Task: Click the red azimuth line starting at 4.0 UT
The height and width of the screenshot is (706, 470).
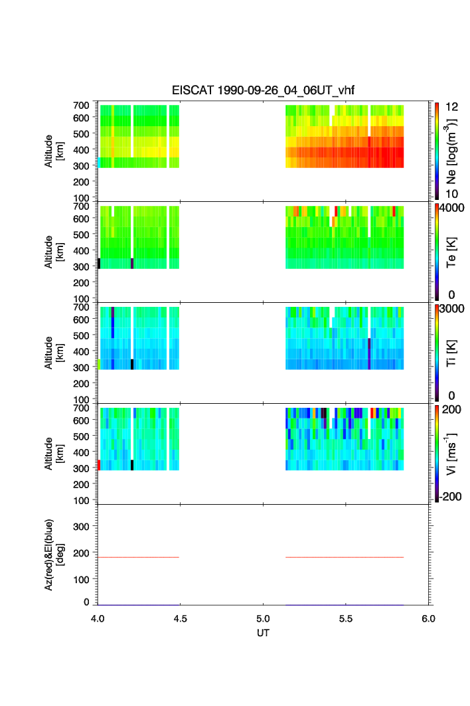Action: pyautogui.click(x=139, y=557)
